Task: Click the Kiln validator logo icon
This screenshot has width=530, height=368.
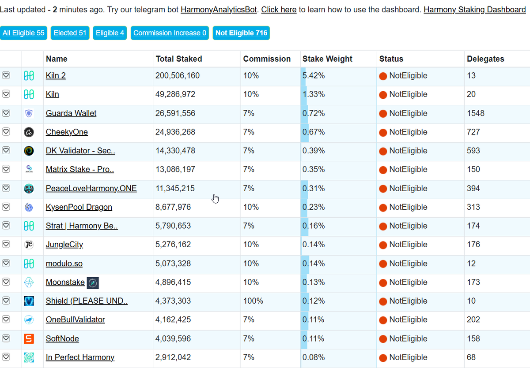Action: (x=29, y=94)
